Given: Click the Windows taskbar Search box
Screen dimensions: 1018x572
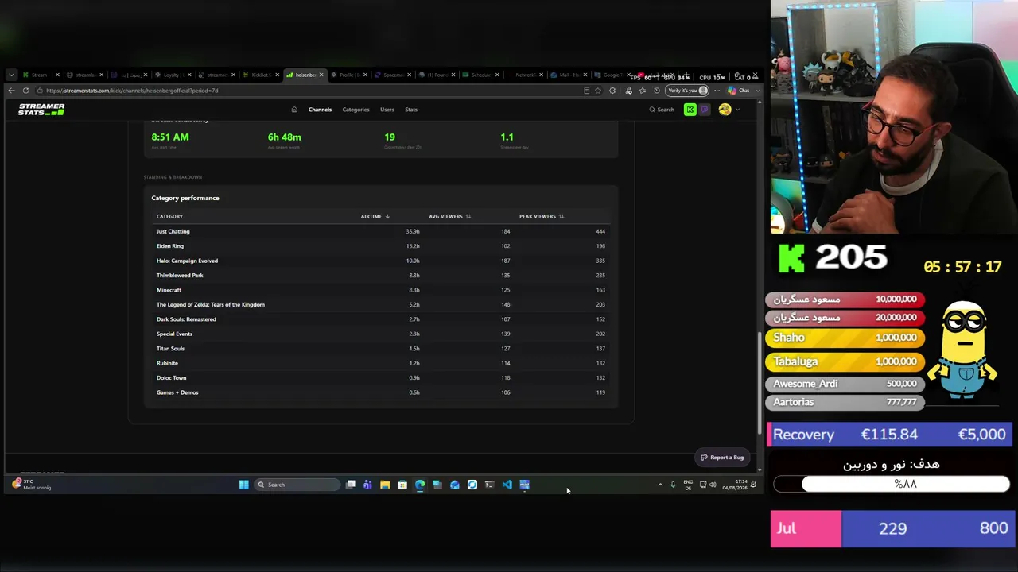Looking at the screenshot, I should point(297,485).
